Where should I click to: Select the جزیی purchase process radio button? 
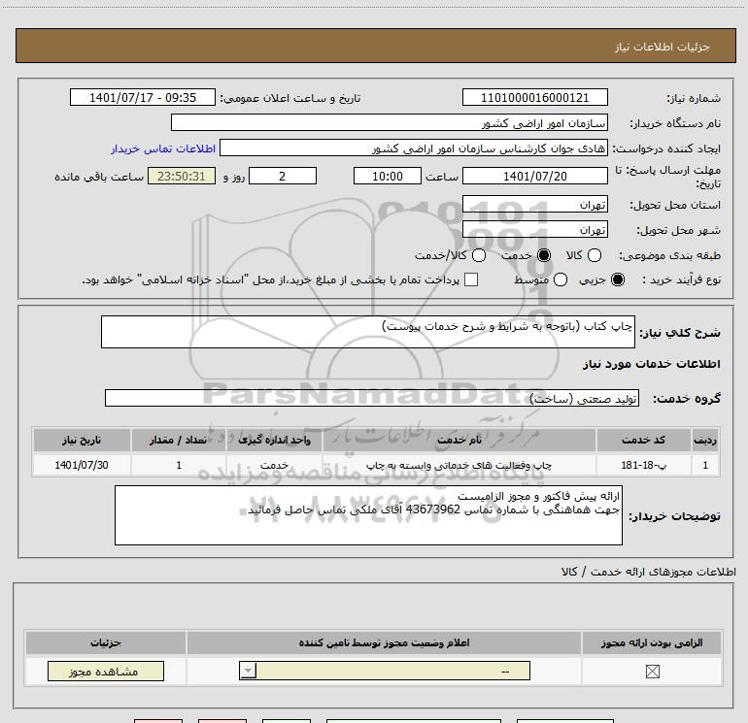click(618, 279)
